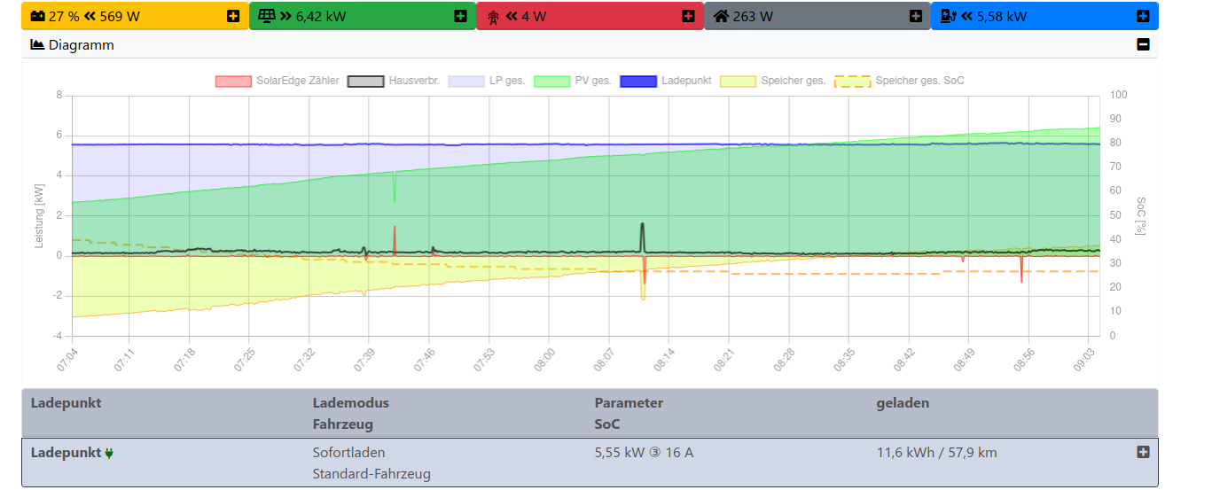Click the geladen column header
1212x490 pixels.
pyautogui.click(x=903, y=403)
